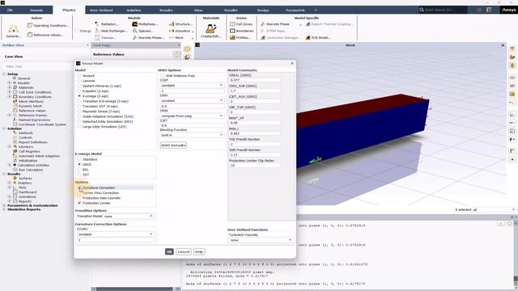Open the Turbulent Viscosity UDF dropdown

click(261, 240)
